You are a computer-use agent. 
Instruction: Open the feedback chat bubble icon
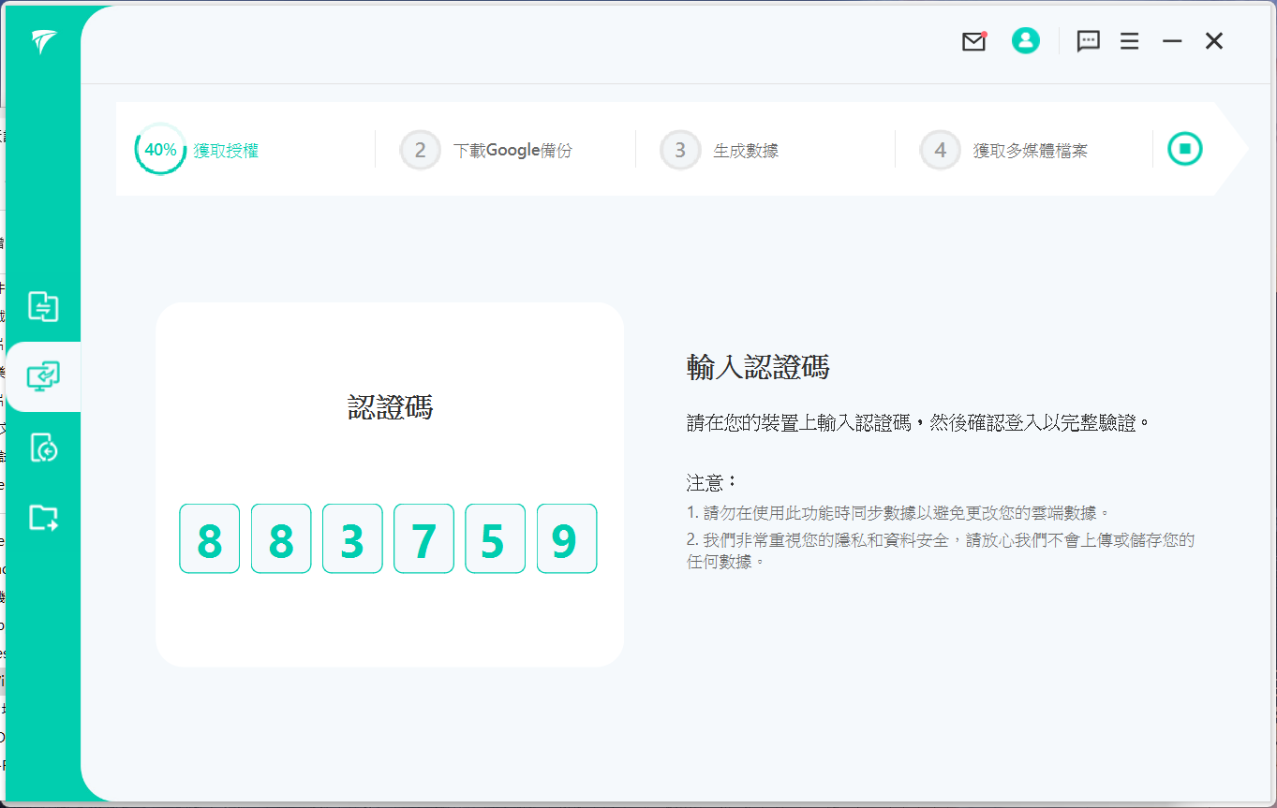click(x=1088, y=41)
